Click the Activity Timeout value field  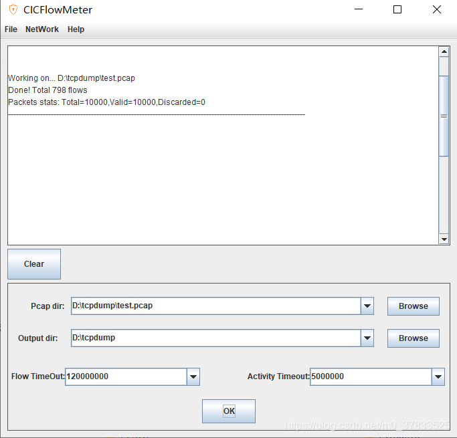(x=371, y=376)
